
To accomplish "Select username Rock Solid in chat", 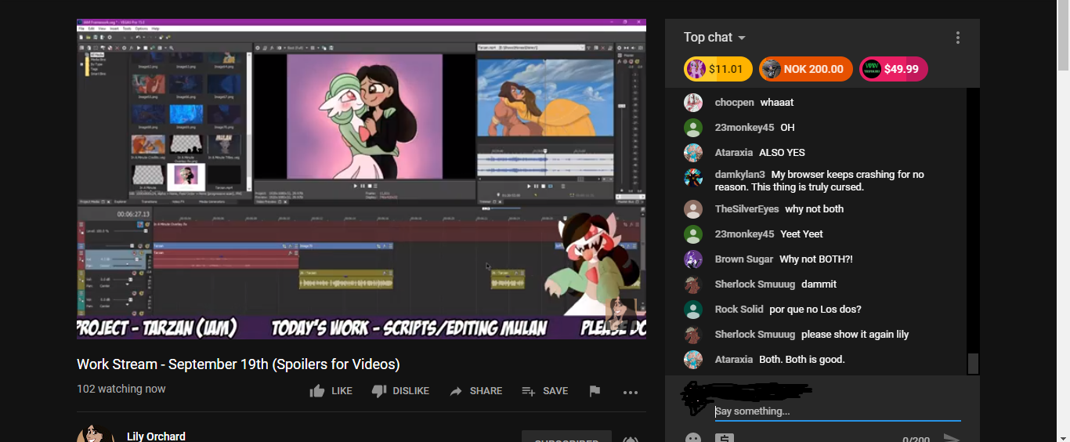I will click(739, 310).
